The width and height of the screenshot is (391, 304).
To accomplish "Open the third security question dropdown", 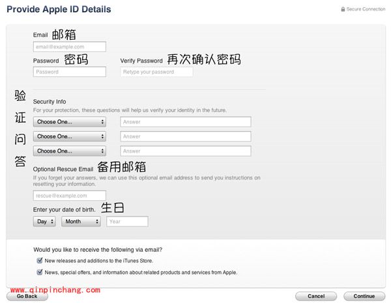I will 70,151.
